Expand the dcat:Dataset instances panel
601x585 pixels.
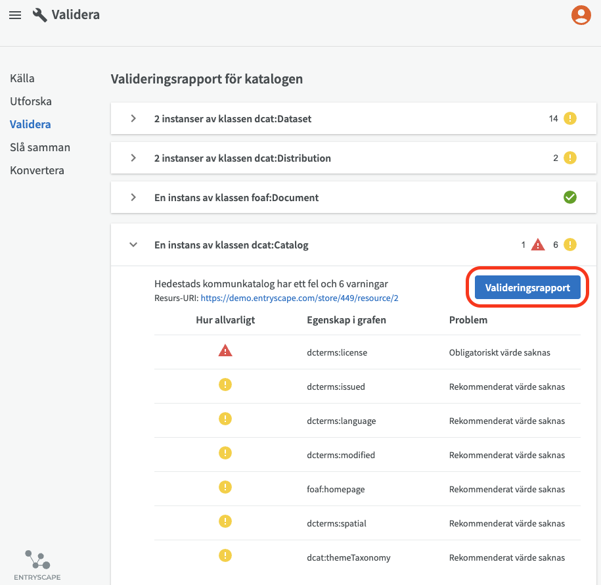(x=133, y=119)
